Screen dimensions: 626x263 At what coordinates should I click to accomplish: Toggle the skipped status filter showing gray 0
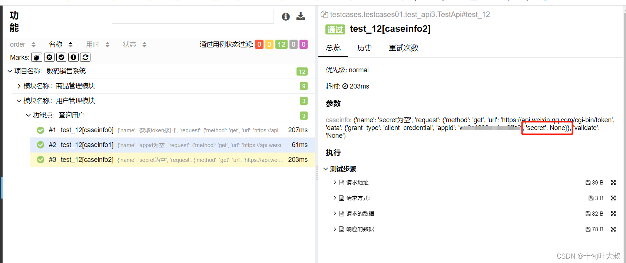[294, 44]
